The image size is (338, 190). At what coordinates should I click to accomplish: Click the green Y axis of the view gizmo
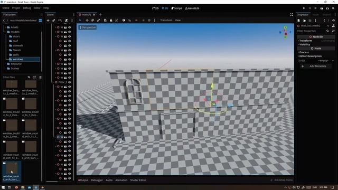[x=285, y=27]
